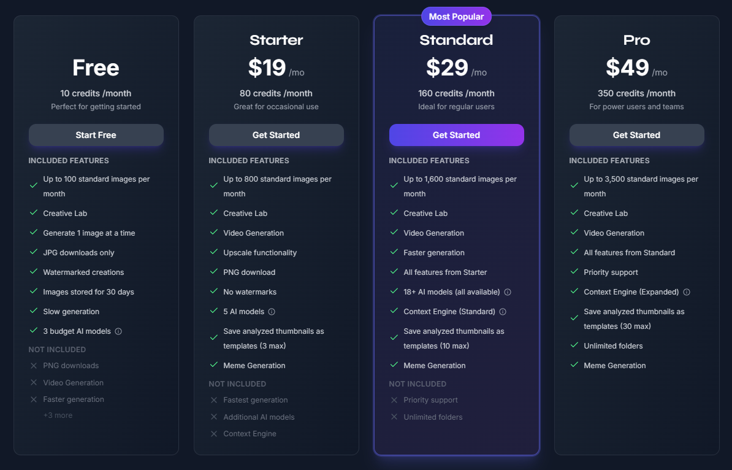
Task: Click checkmark beside Priority support in Pro
Action: click(x=574, y=271)
